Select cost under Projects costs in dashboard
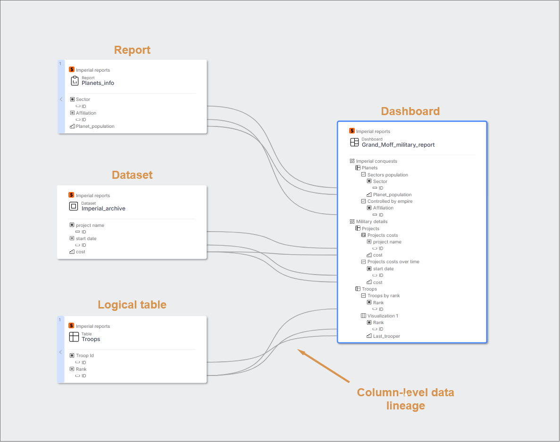560x442 pixels. pyautogui.click(x=377, y=255)
